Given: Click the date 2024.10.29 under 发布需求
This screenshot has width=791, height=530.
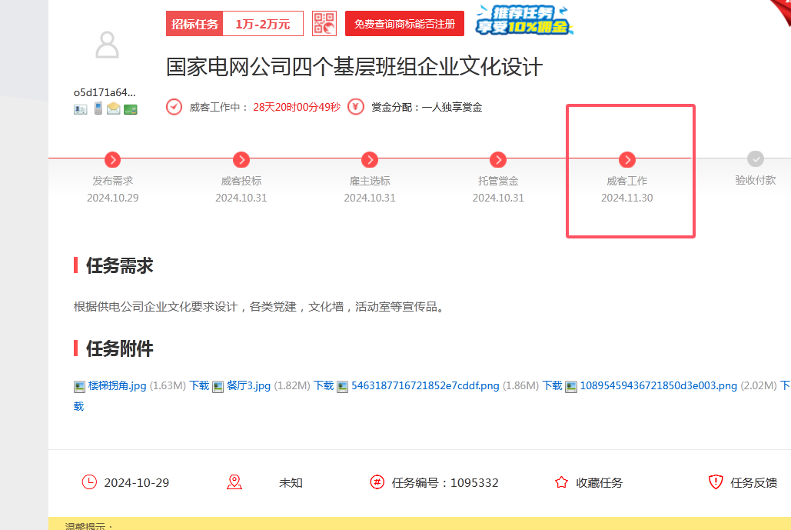Looking at the screenshot, I should coord(112,198).
